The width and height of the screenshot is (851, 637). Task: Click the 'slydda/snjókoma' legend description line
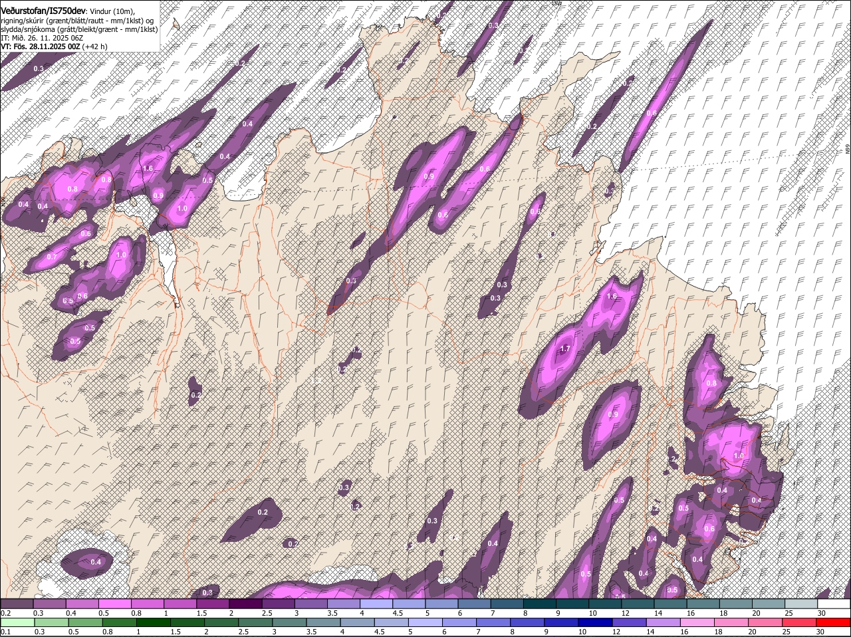79,29
